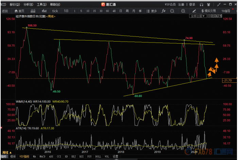Open the 工具(S) menu
Screen dimensions: 238x160
pyautogui.click(x=41, y=4)
